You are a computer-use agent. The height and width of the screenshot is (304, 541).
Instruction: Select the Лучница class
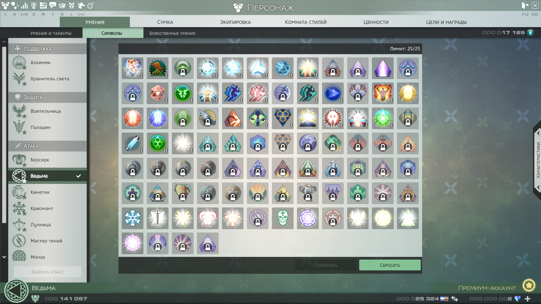point(47,225)
